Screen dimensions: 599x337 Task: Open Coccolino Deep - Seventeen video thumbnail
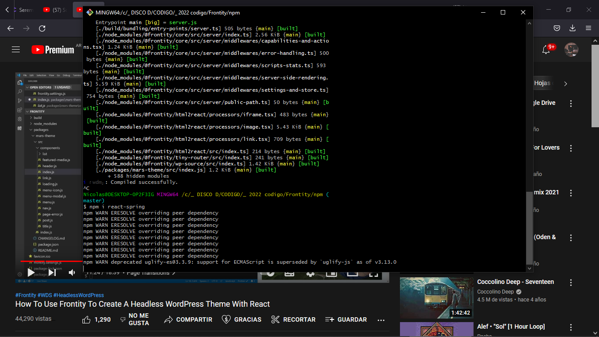pyautogui.click(x=436, y=298)
